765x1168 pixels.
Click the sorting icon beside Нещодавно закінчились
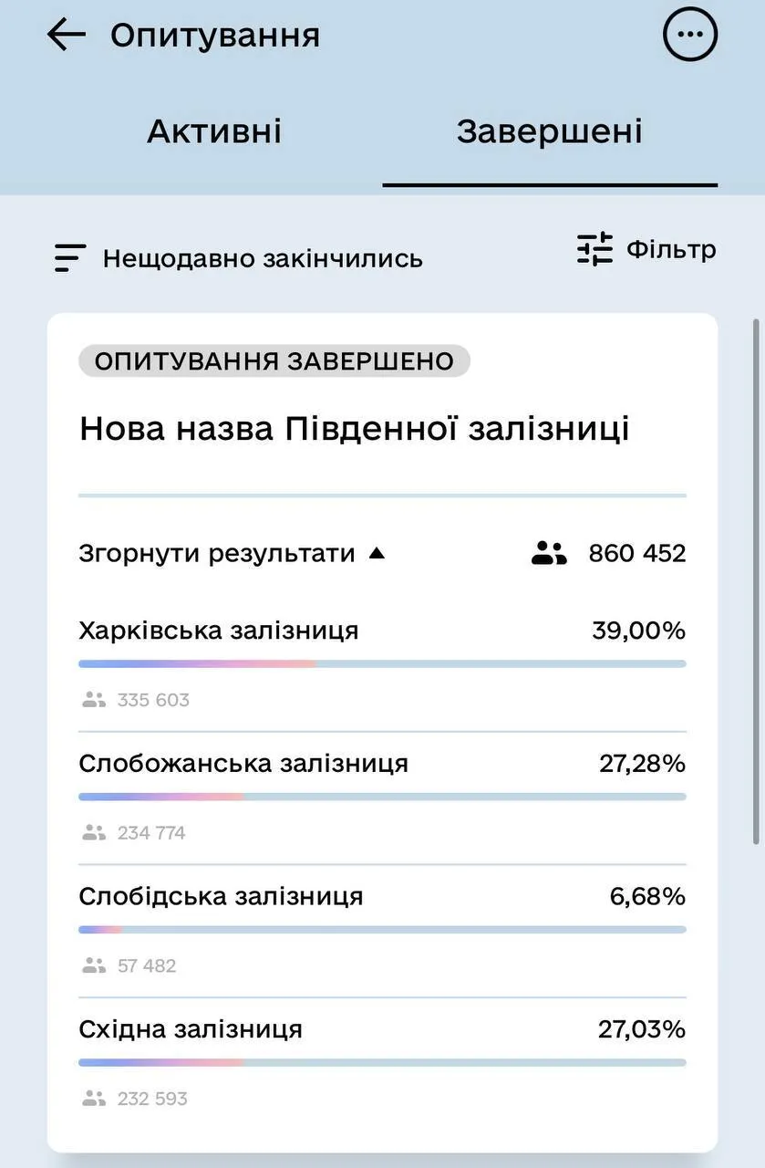(70, 255)
